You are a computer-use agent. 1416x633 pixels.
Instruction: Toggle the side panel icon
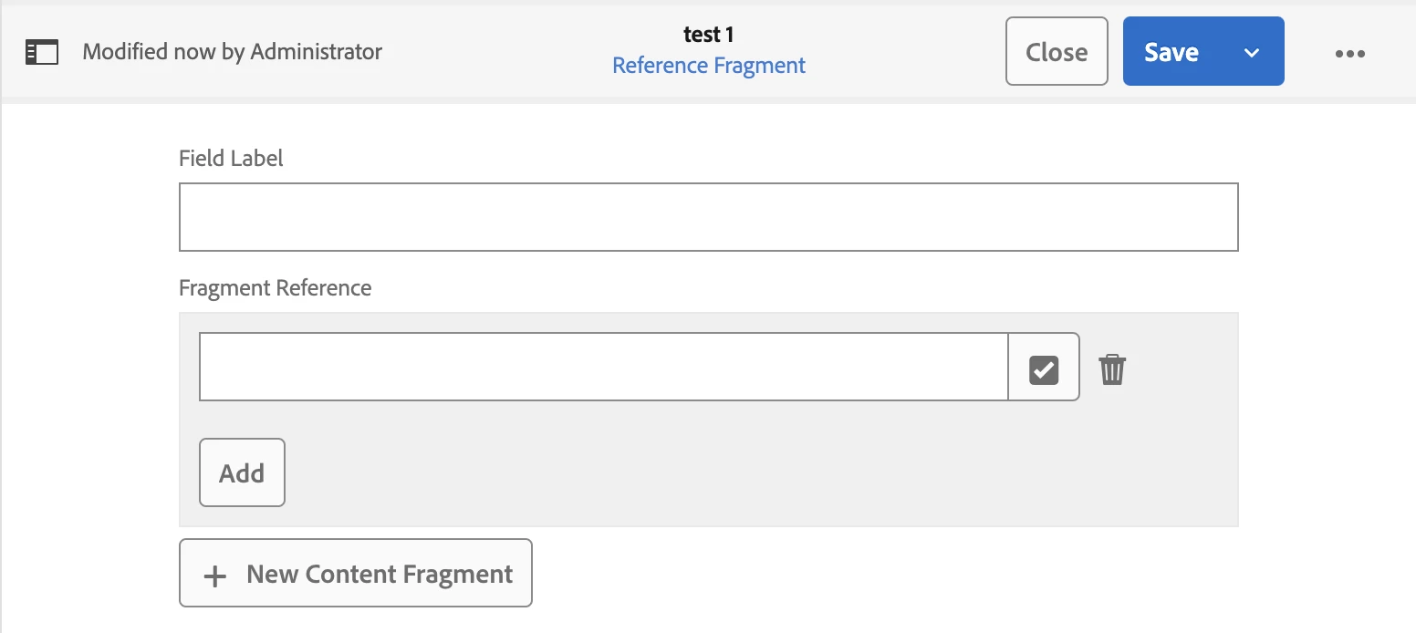(x=41, y=52)
